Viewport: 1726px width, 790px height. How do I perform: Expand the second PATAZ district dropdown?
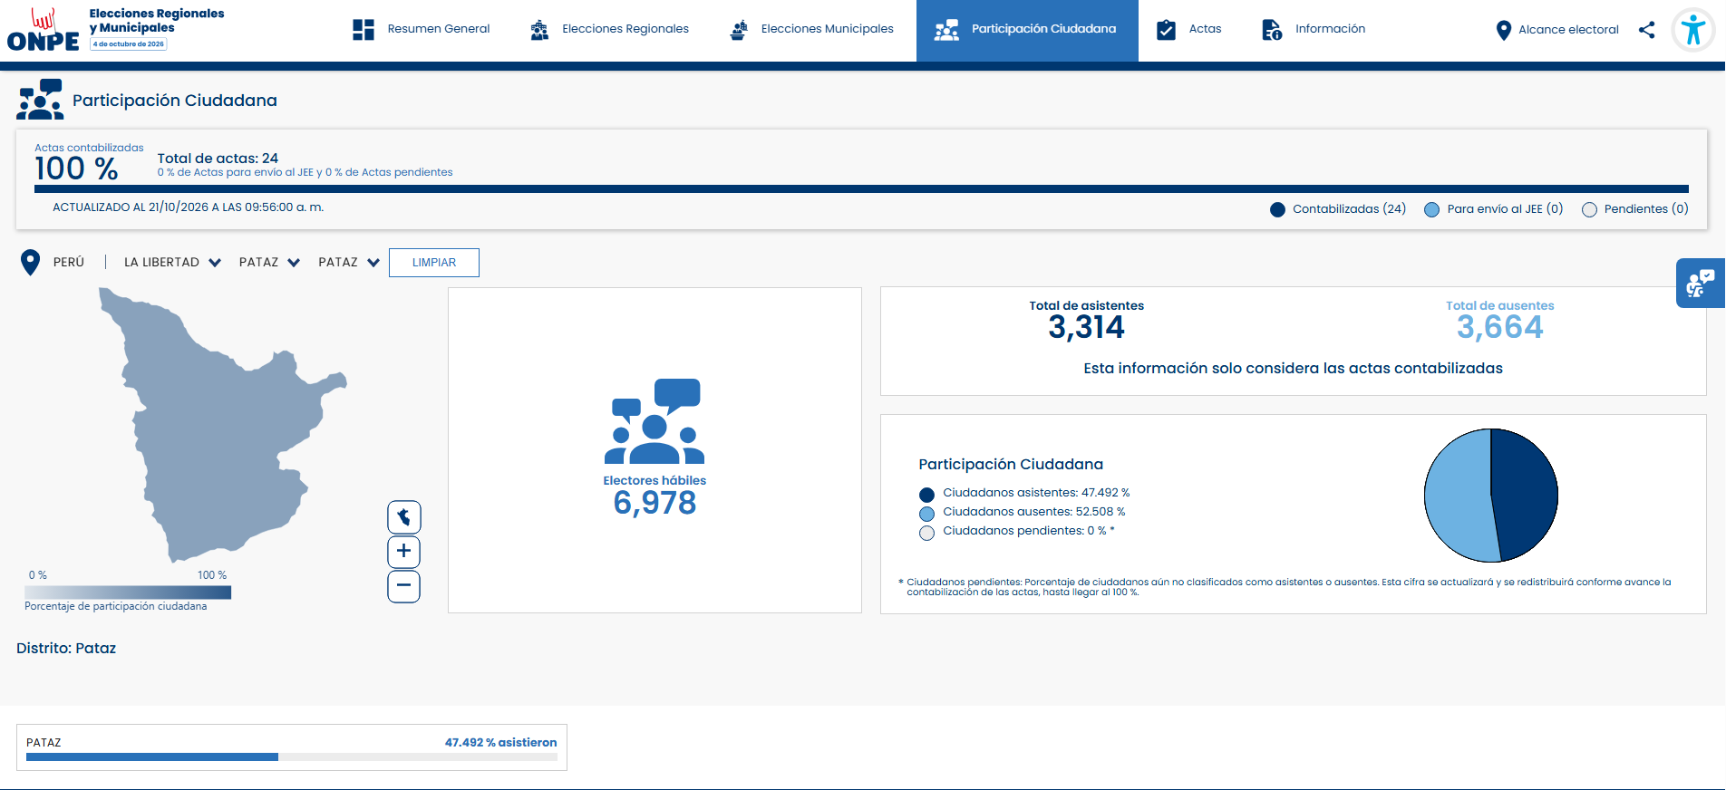click(349, 262)
